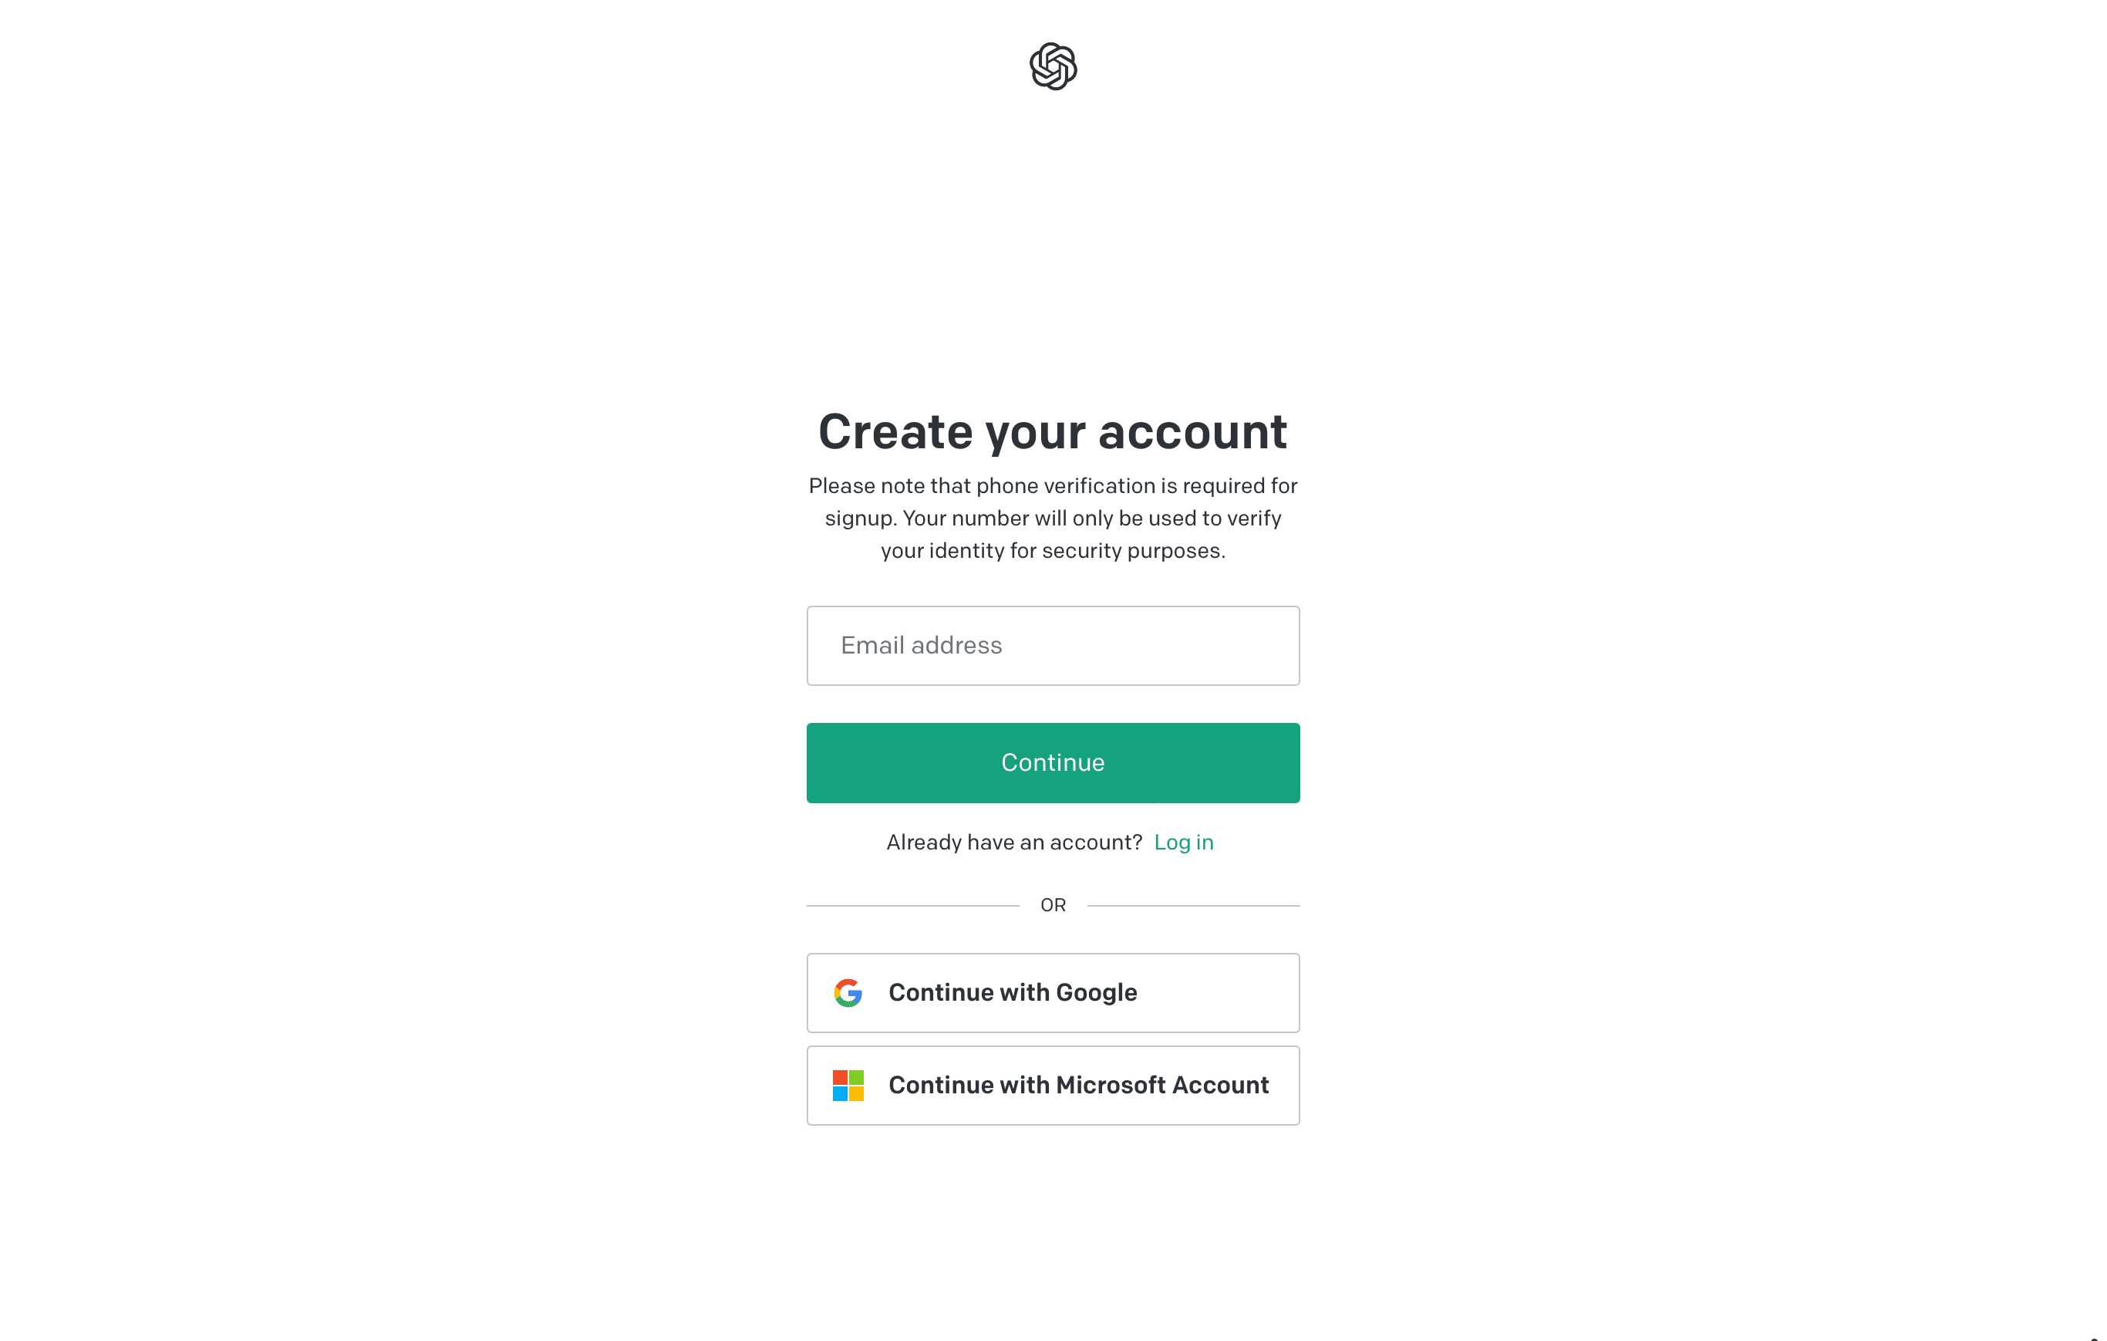Choose "Continue with Google" sign-up option

[x=1053, y=992]
